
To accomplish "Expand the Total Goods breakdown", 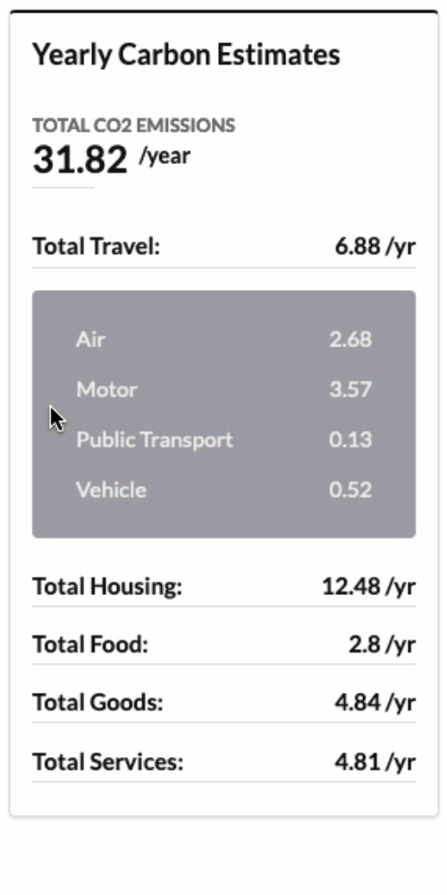I will (x=223, y=703).
